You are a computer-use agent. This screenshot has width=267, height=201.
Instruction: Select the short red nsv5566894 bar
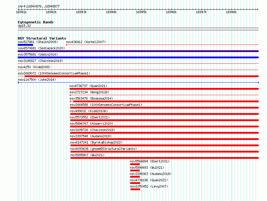click(135, 164)
